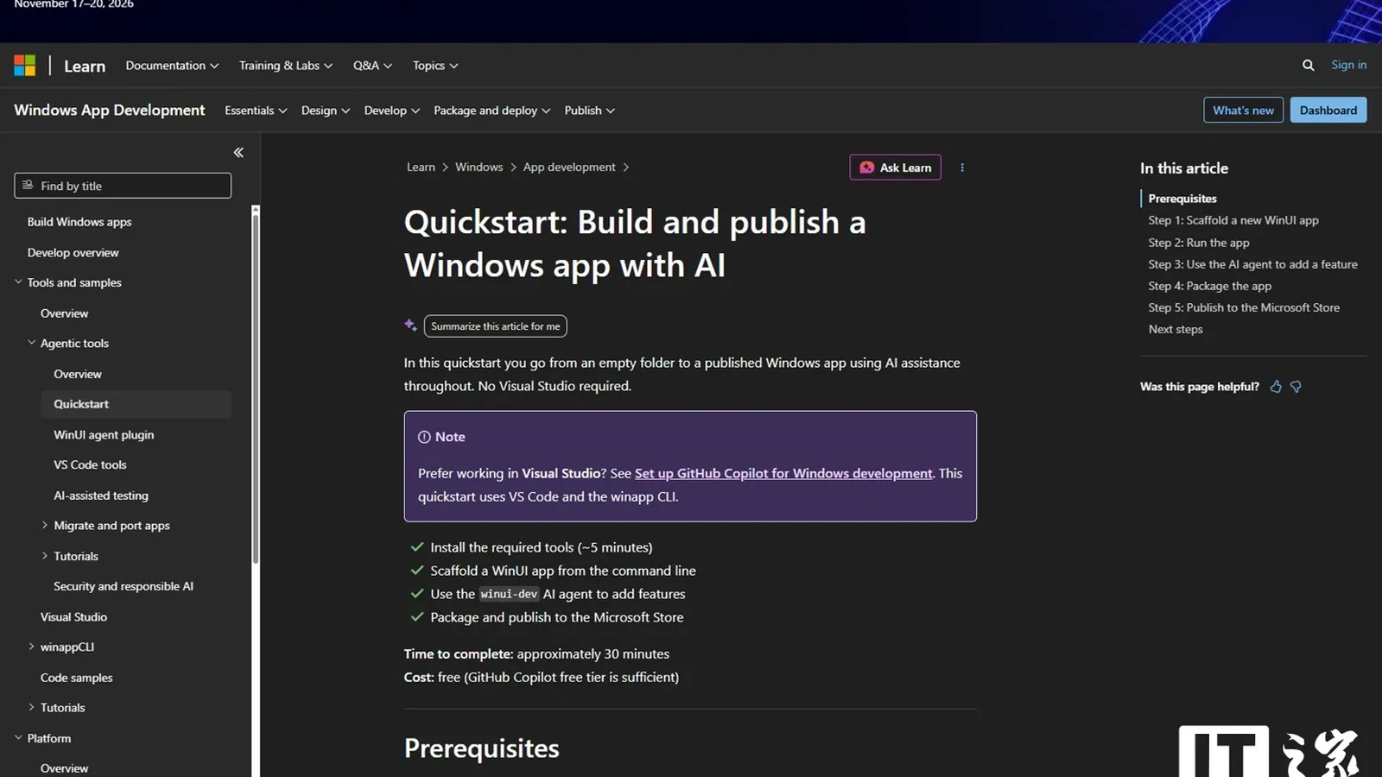Open AI-assisted testing page

point(101,496)
